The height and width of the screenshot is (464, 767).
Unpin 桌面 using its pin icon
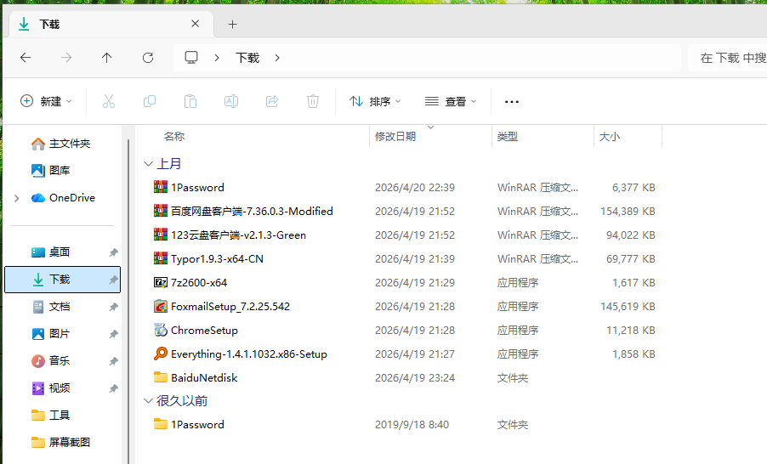coord(113,252)
